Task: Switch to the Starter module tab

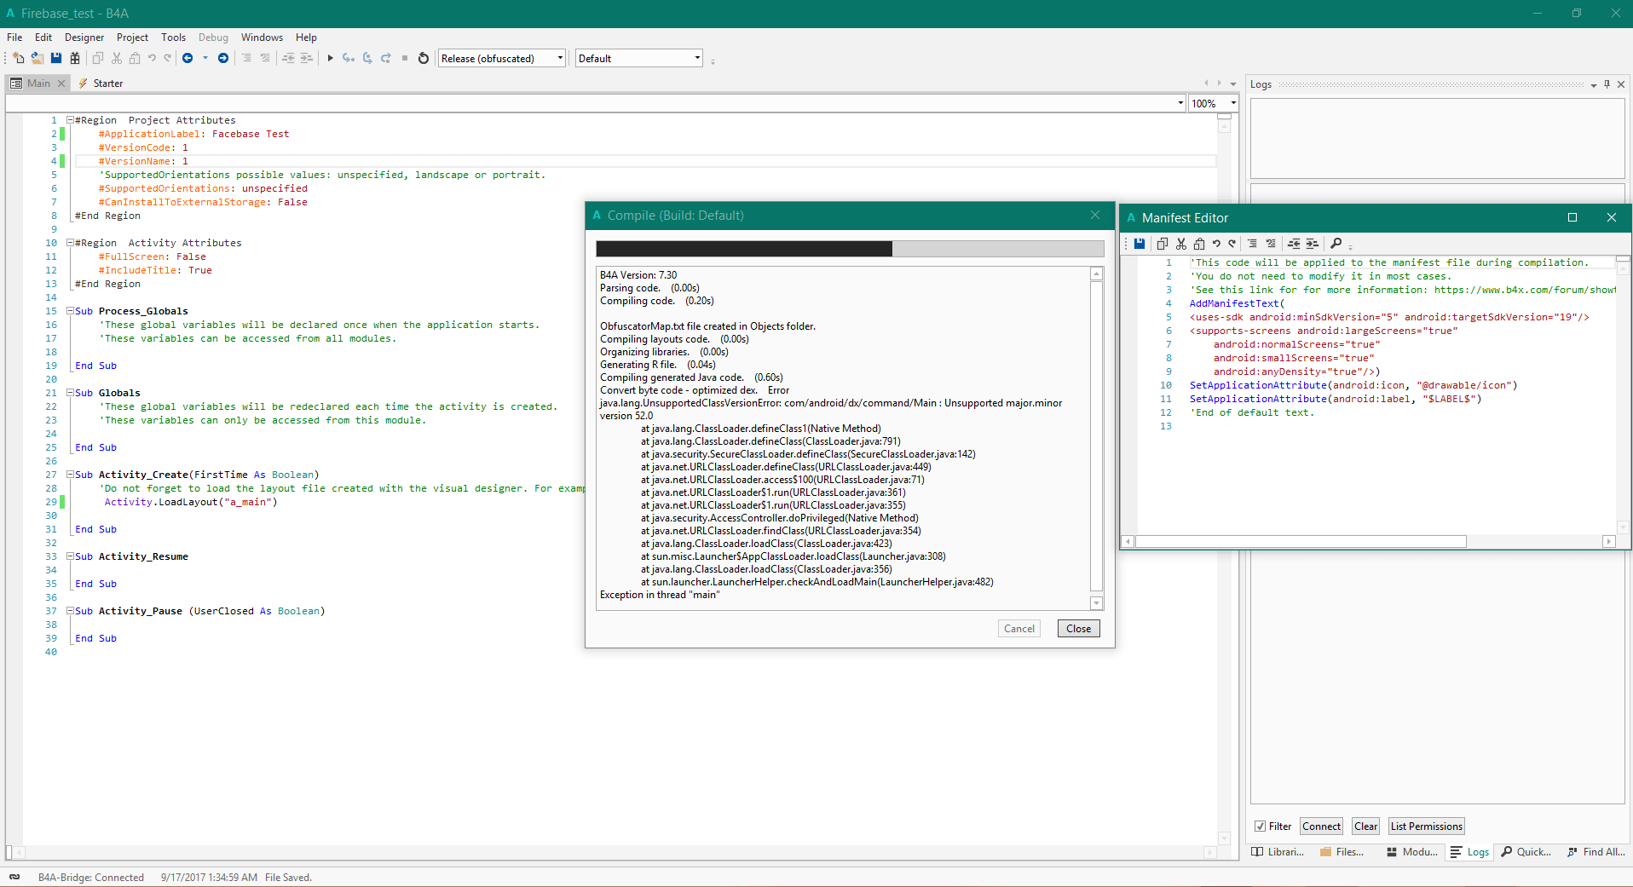Action: pos(108,84)
